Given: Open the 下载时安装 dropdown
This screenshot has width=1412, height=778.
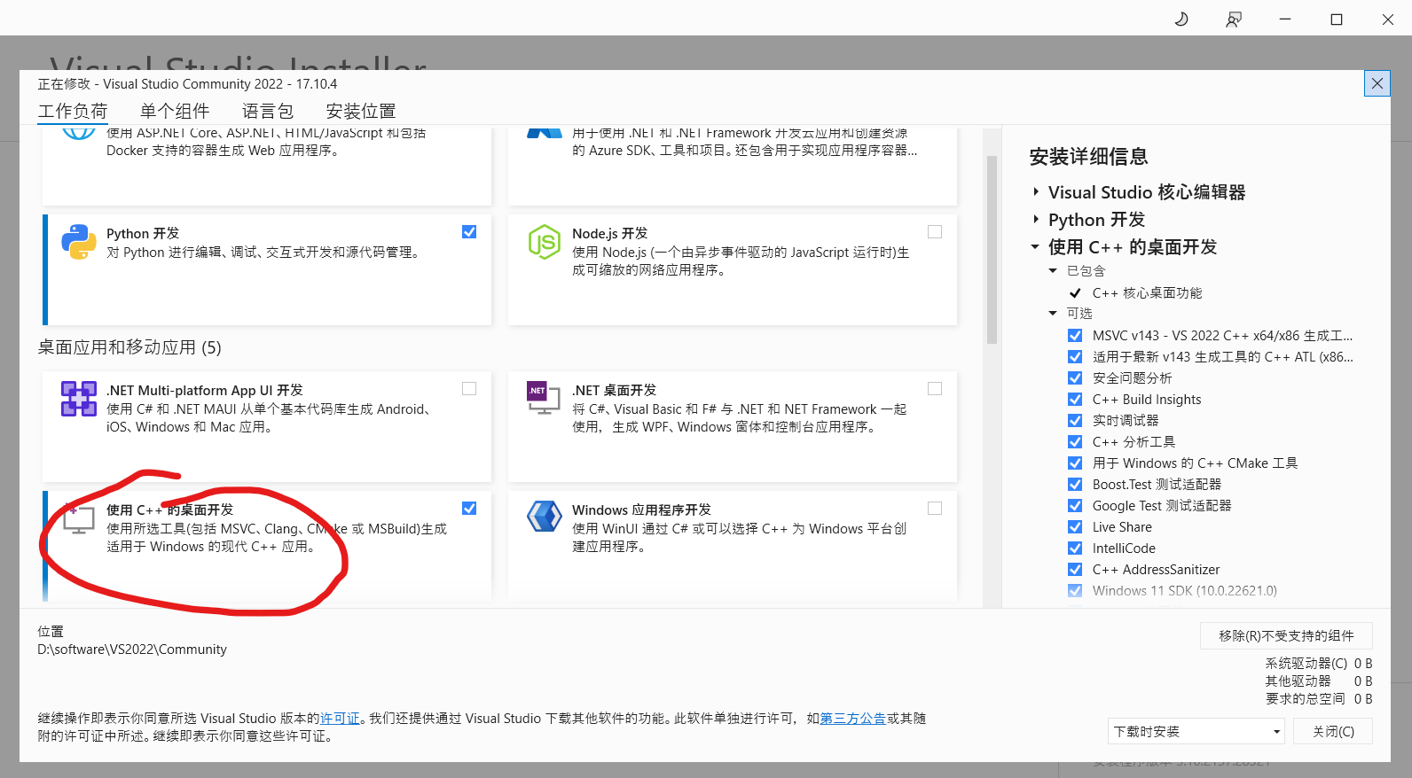Looking at the screenshot, I should pos(1196,732).
